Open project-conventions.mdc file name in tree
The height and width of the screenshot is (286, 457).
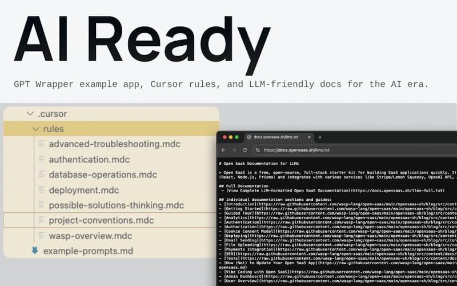pyautogui.click(x=101, y=220)
